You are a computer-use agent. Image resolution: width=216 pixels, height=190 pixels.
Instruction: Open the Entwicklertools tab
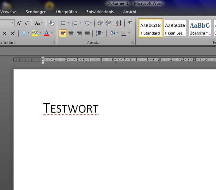100,12
